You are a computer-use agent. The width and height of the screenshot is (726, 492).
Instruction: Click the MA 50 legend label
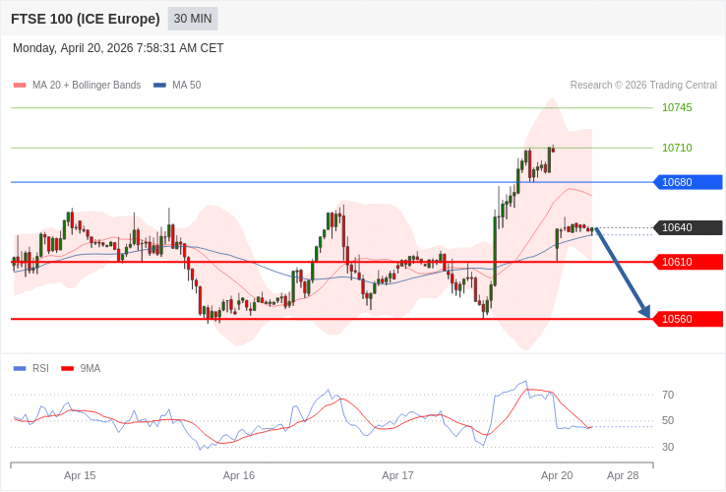point(187,86)
